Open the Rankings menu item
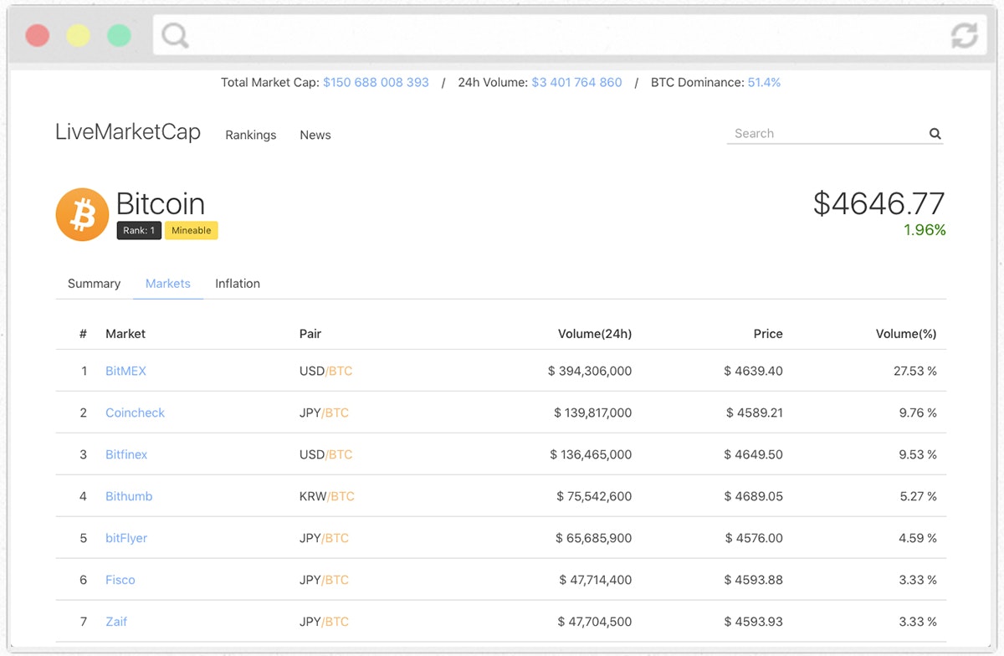Viewport: 1004px width, 656px height. pos(250,135)
